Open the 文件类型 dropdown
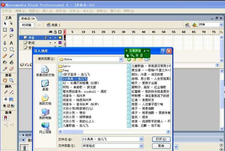The width and height of the screenshot is (225, 151). click(x=141, y=146)
